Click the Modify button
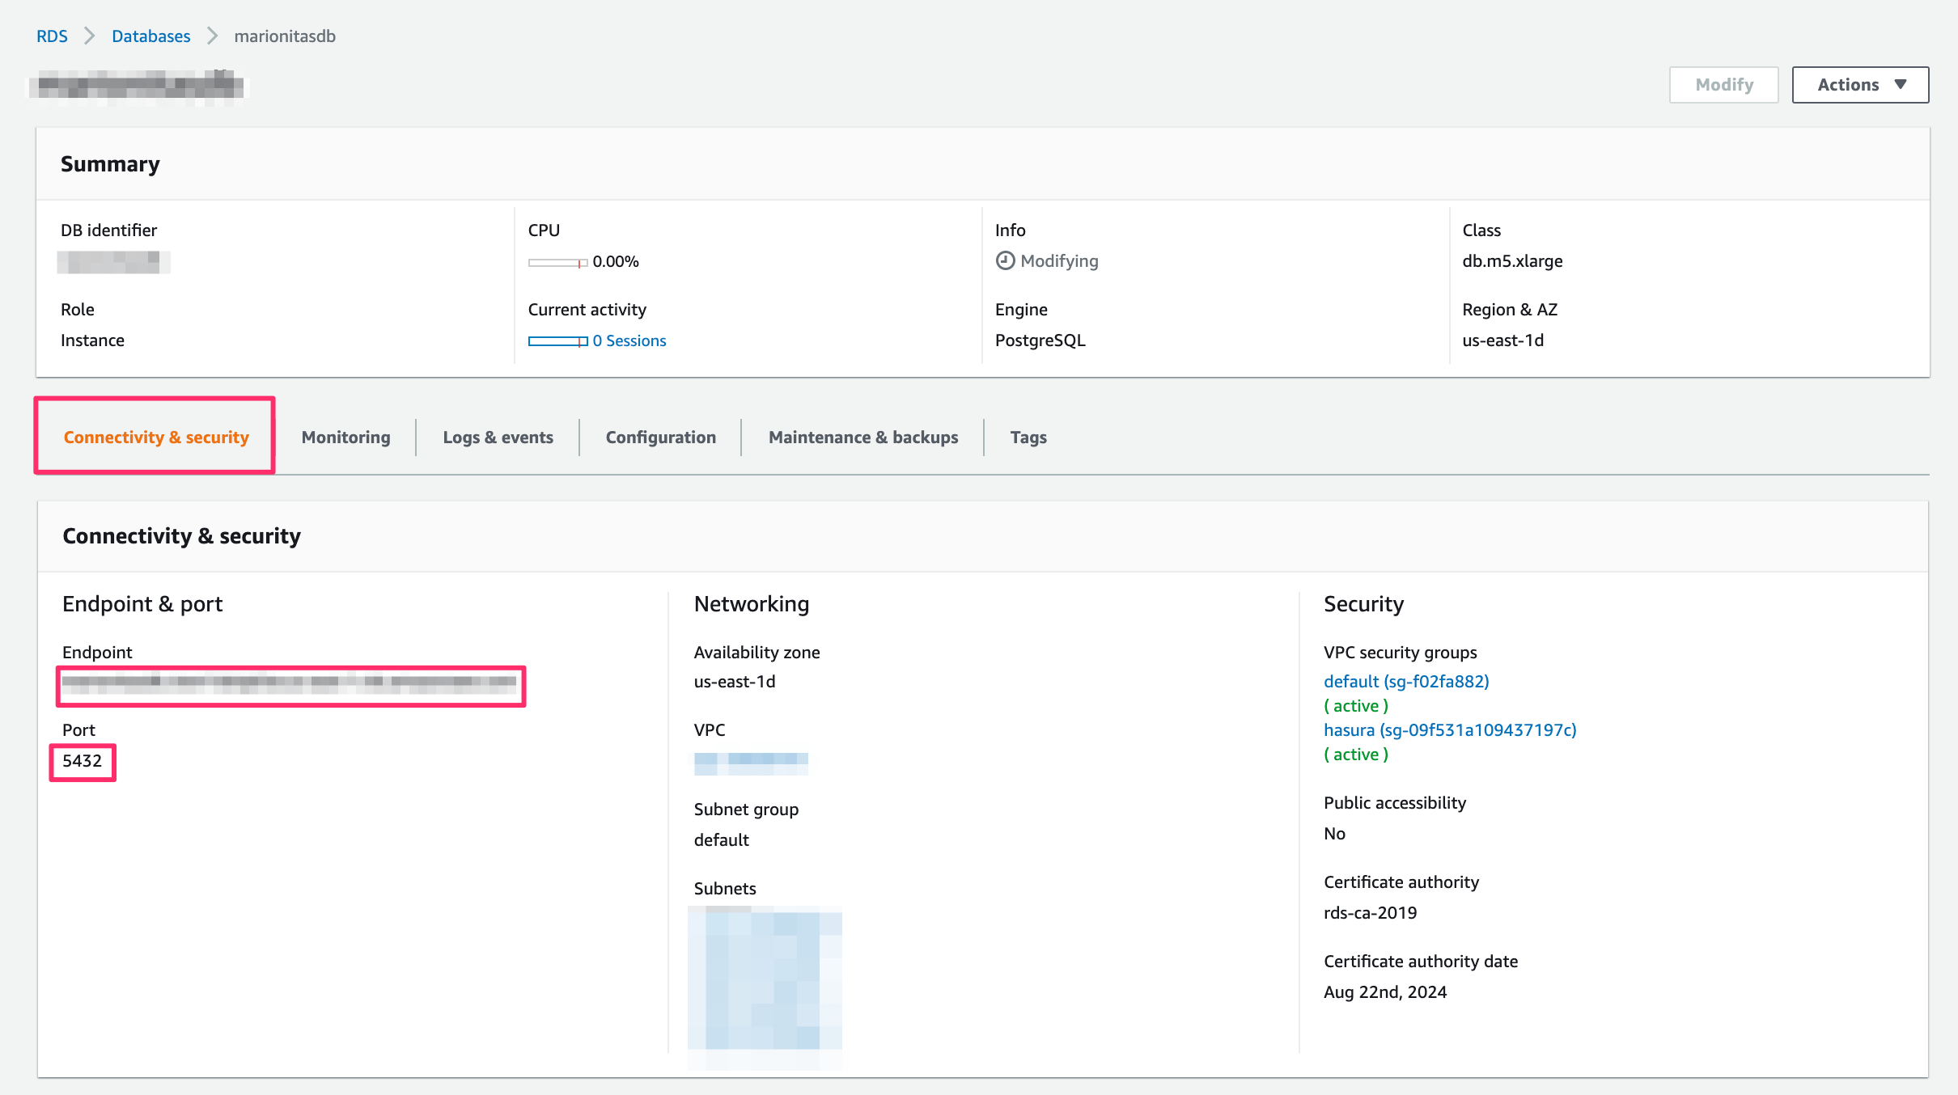Viewport: 1958px width, 1095px height. click(x=1725, y=85)
